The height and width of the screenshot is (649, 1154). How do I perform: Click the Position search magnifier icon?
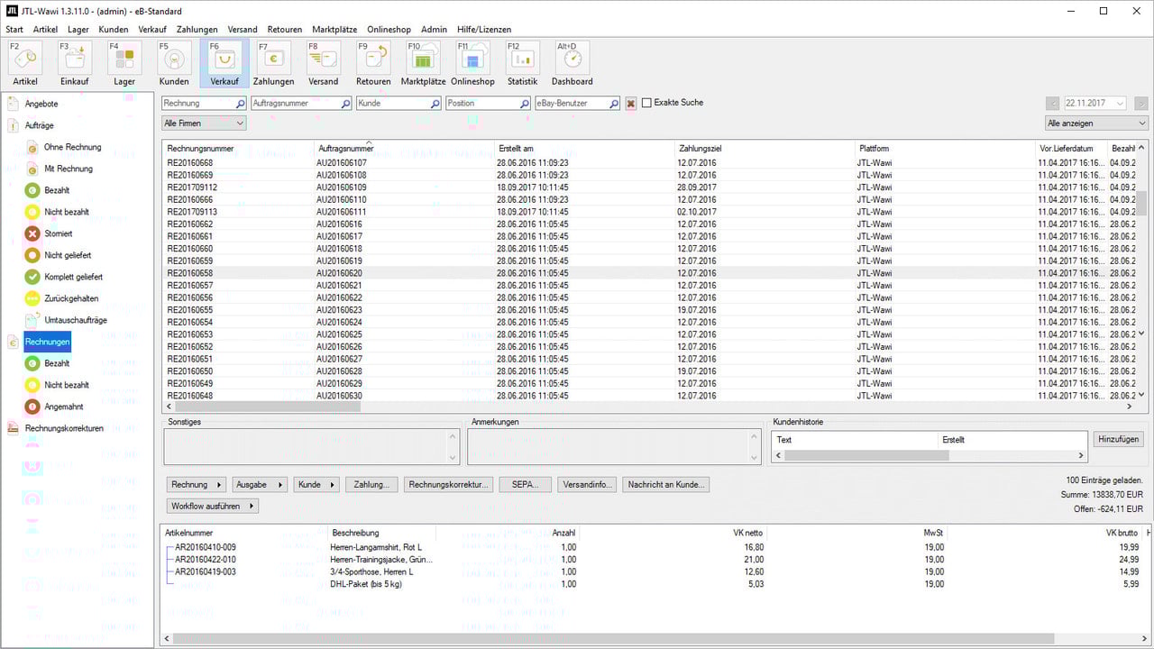click(524, 104)
